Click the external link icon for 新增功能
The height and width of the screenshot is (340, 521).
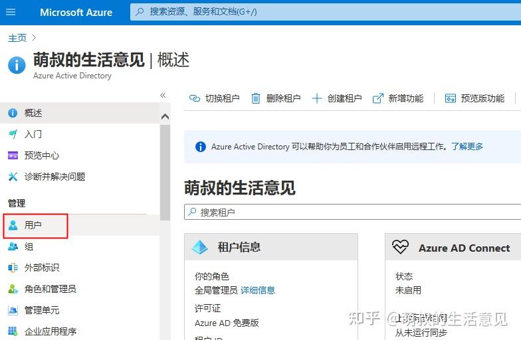[377, 98]
